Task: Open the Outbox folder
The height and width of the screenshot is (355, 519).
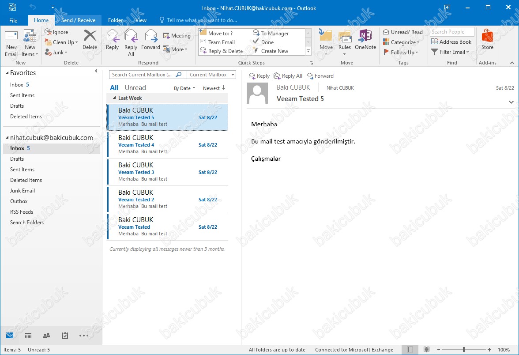Action: click(19, 201)
